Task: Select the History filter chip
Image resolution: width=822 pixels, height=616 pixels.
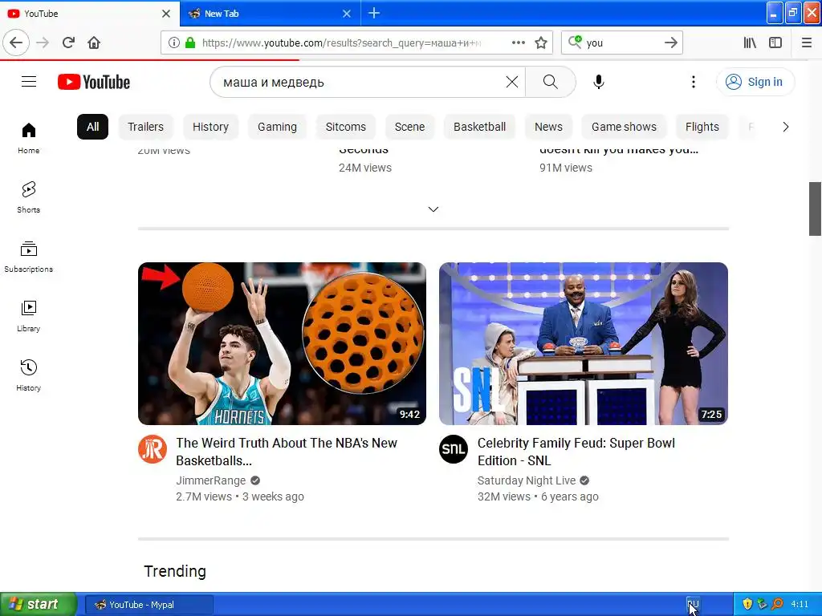Action: [x=210, y=127]
